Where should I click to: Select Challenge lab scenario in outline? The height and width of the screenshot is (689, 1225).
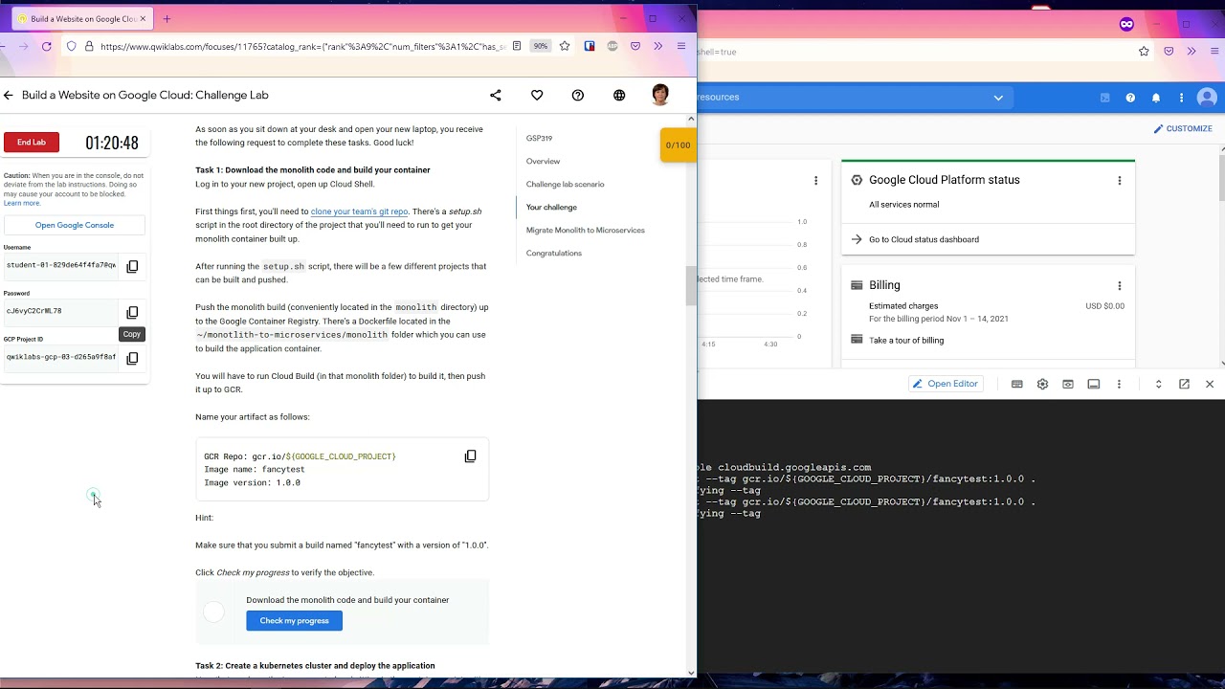(x=565, y=184)
